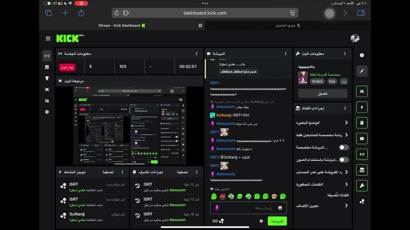
Task: Open chat settings gear beside the send button
Action: click(x=261, y=221)
